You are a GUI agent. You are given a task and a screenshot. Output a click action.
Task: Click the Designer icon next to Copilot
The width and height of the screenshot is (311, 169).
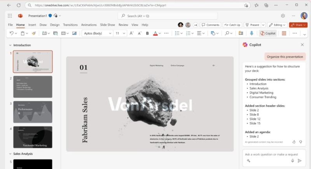pyautogui.click(x=284, y=33)
